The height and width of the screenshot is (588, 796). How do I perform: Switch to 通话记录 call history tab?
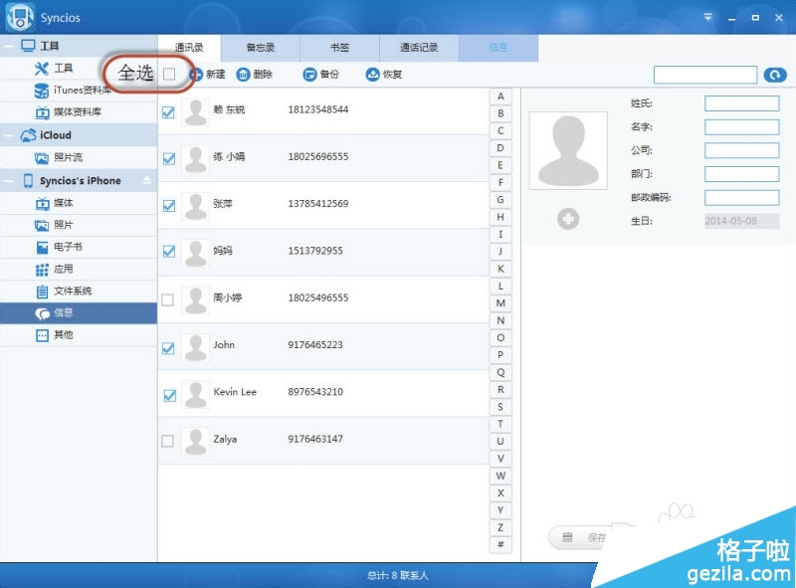click(419, 48)
